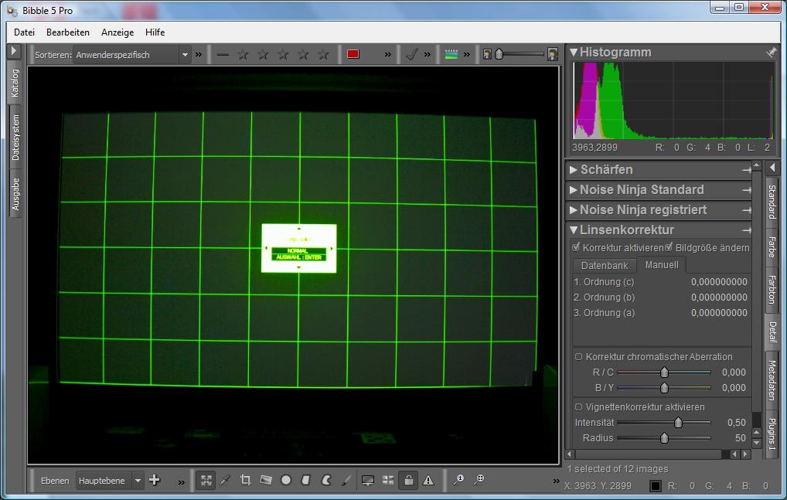Click the '1. Ordnung (c)' value field
787x500 pixels.
click(x=719, y=282)
